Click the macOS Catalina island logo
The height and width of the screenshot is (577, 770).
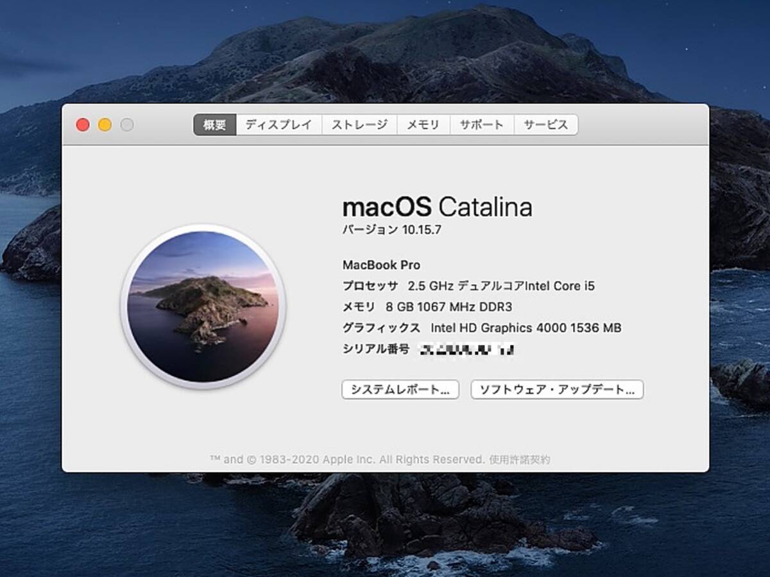pyautogui.click(x=203, y=306)
